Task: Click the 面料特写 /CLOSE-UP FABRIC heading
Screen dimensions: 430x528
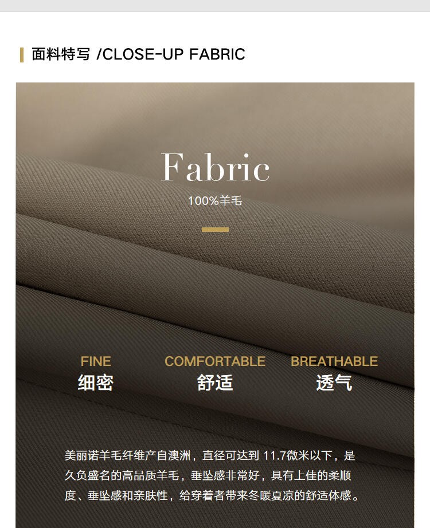Action: point(138,54)
